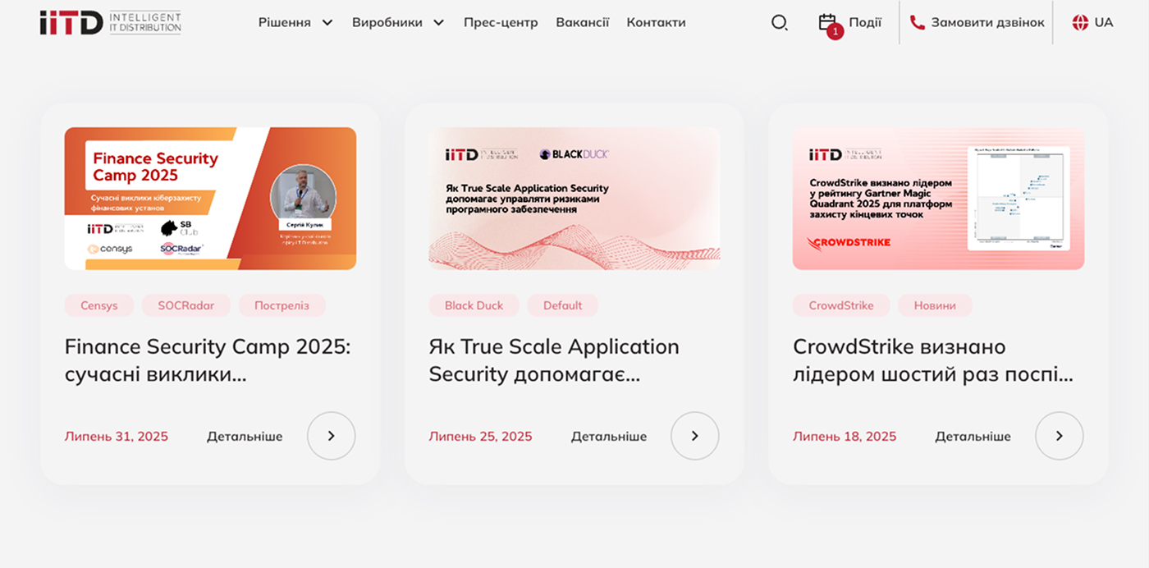Click the events calendar icon with badge

tap(828, 23)
